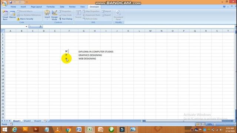Select column A header
Image resolution: width=237 pixels, height=133 pixels.
tap(10, 31)
